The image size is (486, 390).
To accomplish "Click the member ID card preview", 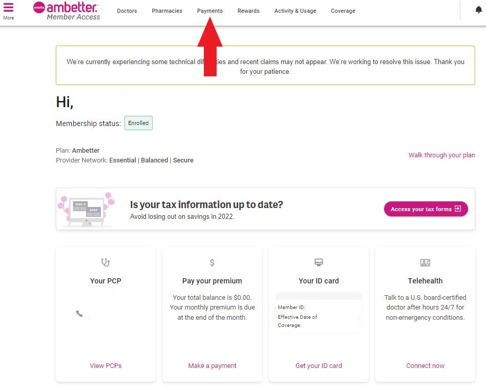I will (x=319, y=313).
